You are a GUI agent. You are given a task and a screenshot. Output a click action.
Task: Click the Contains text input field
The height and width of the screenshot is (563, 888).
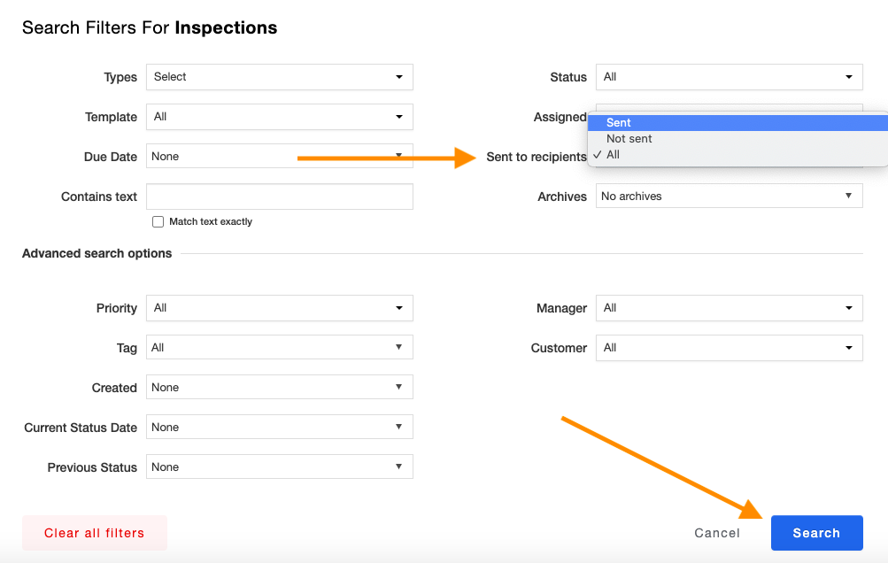tap(279, 197)
